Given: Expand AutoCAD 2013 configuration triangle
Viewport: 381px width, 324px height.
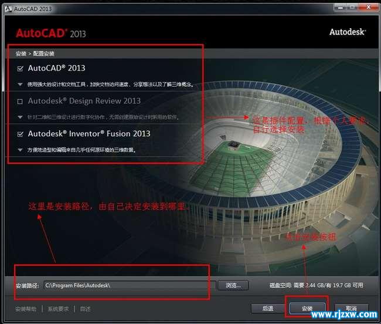Looking at the screenshot, I should coord(20,85).
